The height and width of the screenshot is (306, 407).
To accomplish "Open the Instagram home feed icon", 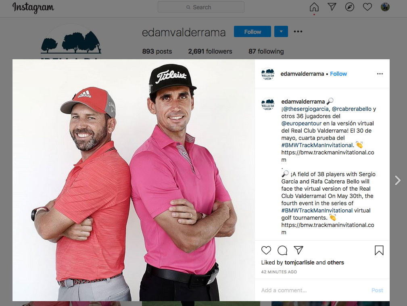I will 314,7.
